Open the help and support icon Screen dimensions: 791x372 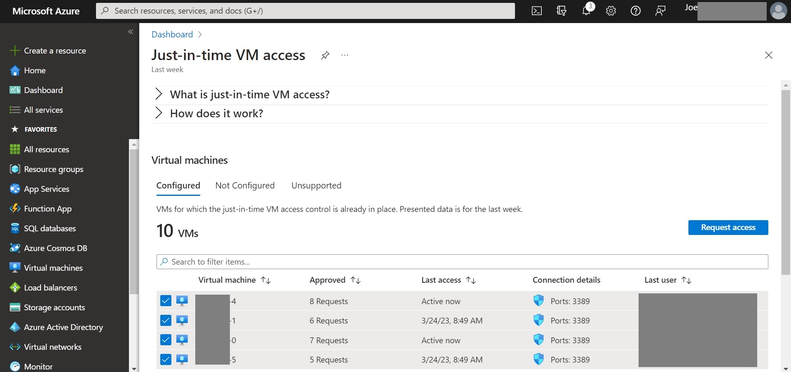point(636,11)
